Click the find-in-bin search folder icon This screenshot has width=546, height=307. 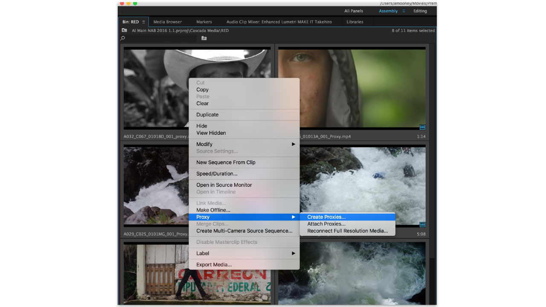[204, 38]
